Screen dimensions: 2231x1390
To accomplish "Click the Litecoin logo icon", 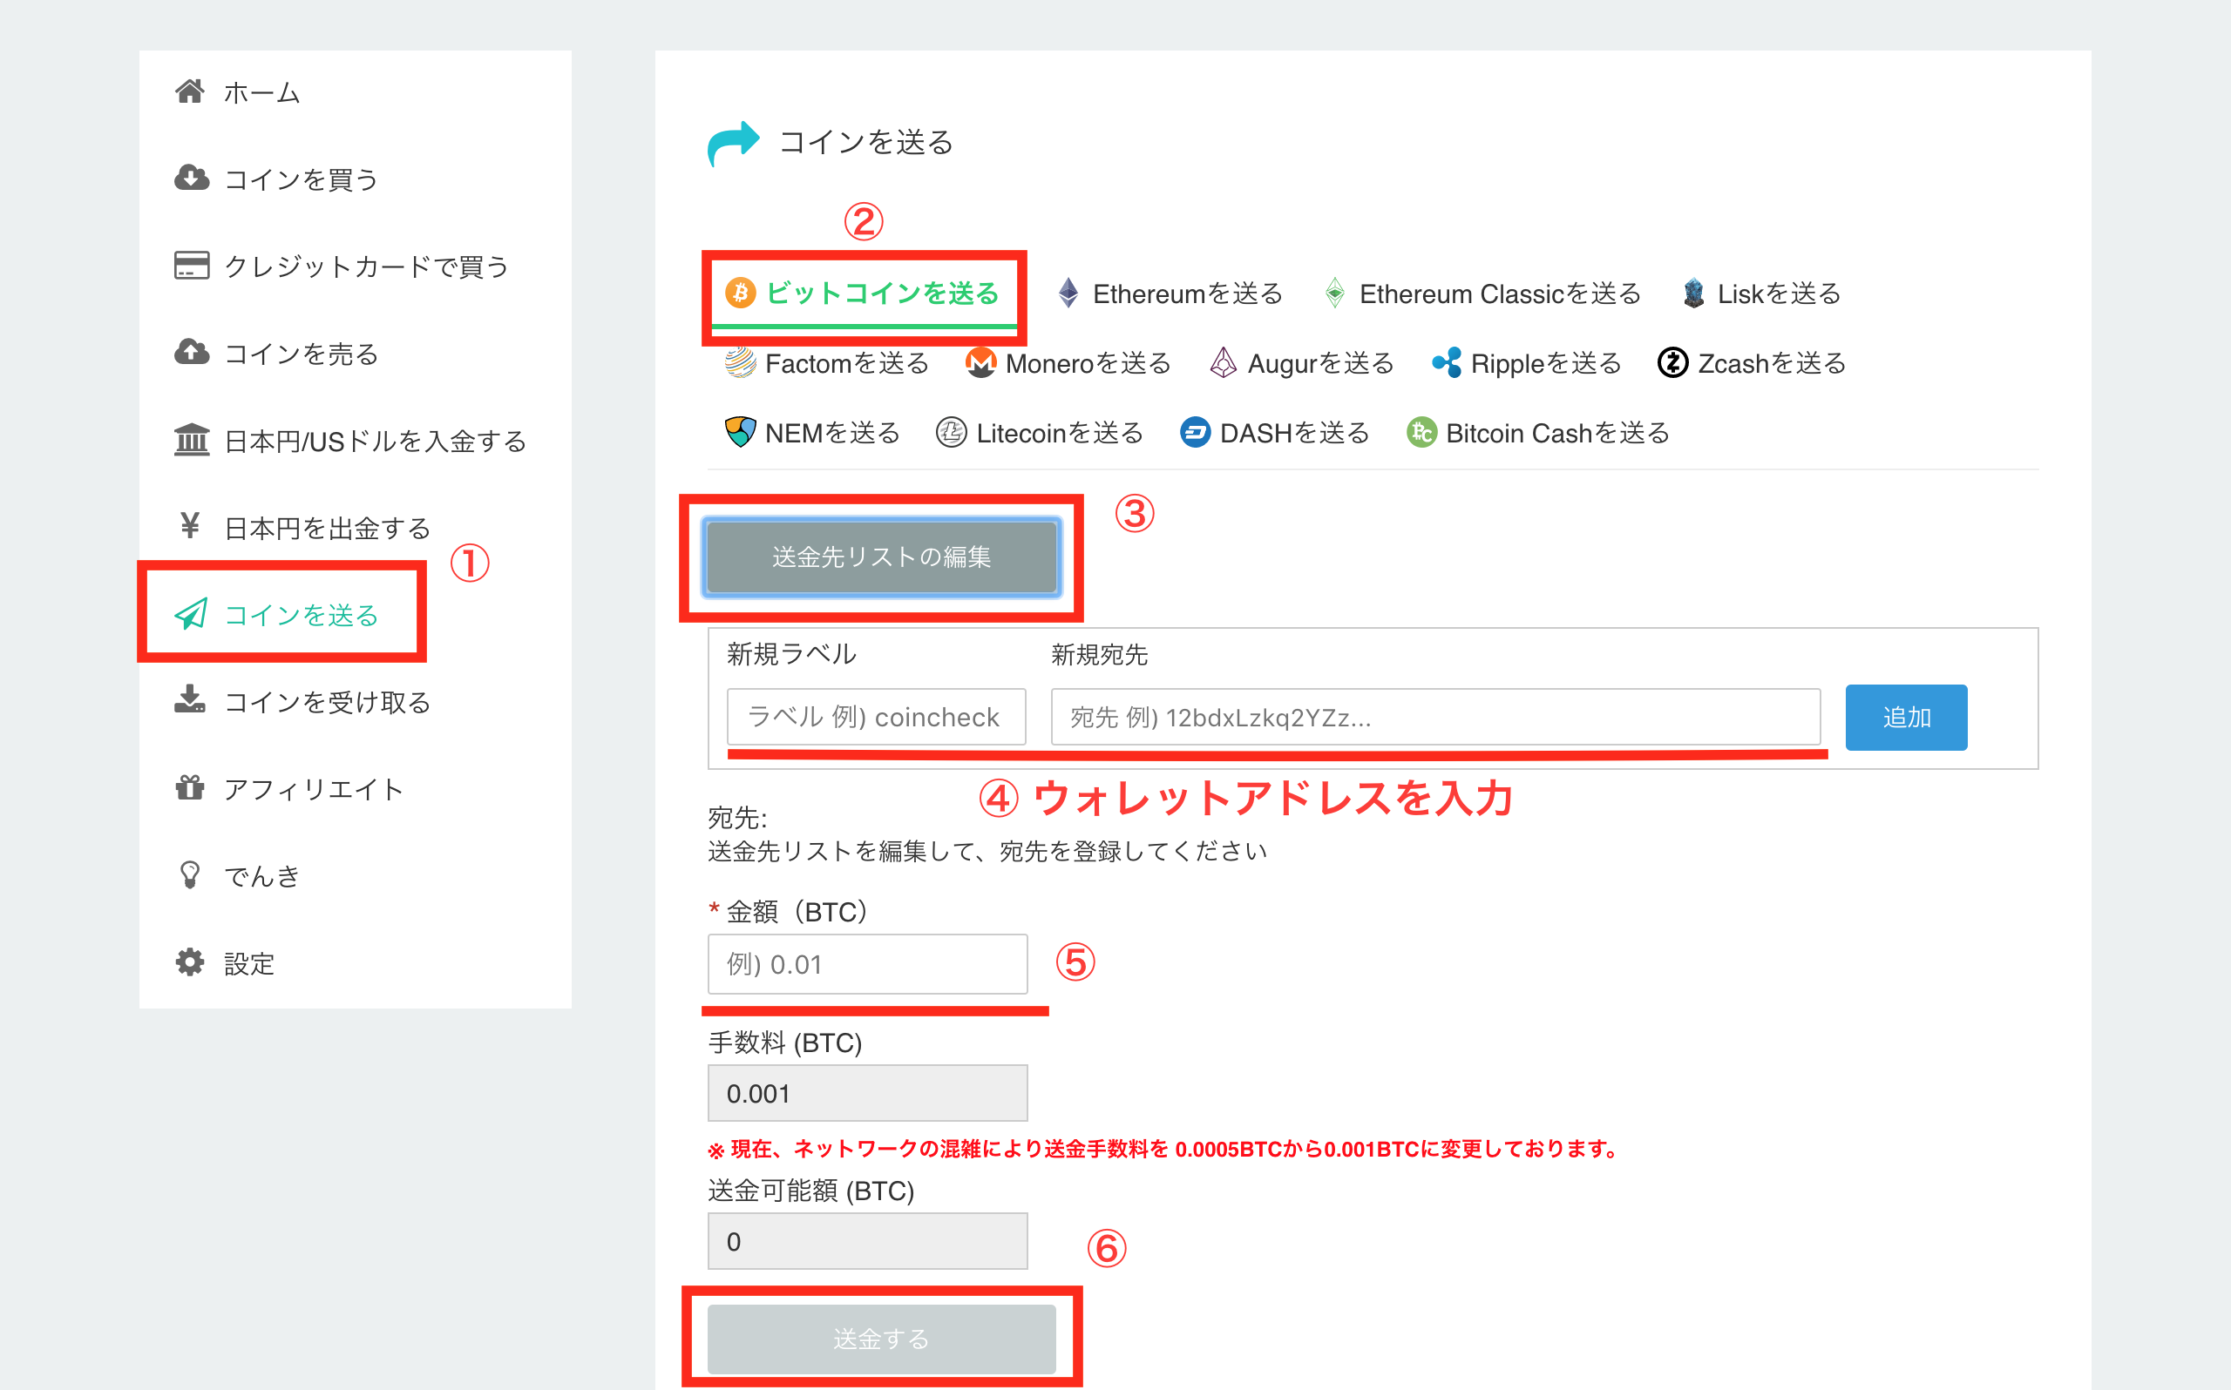I will click(951, 431).
